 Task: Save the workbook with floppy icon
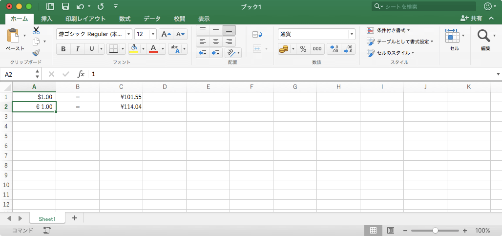65,6
